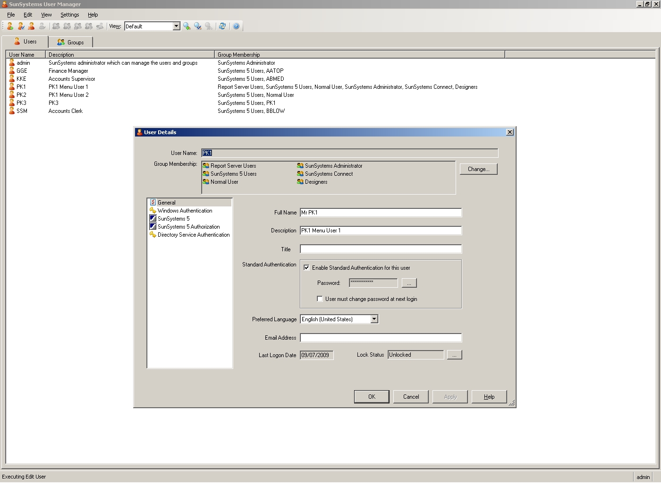Click the resize grip of User Details dialog
Image resolution: width=661 pixels, height=496 pixels.
(512, 403)
